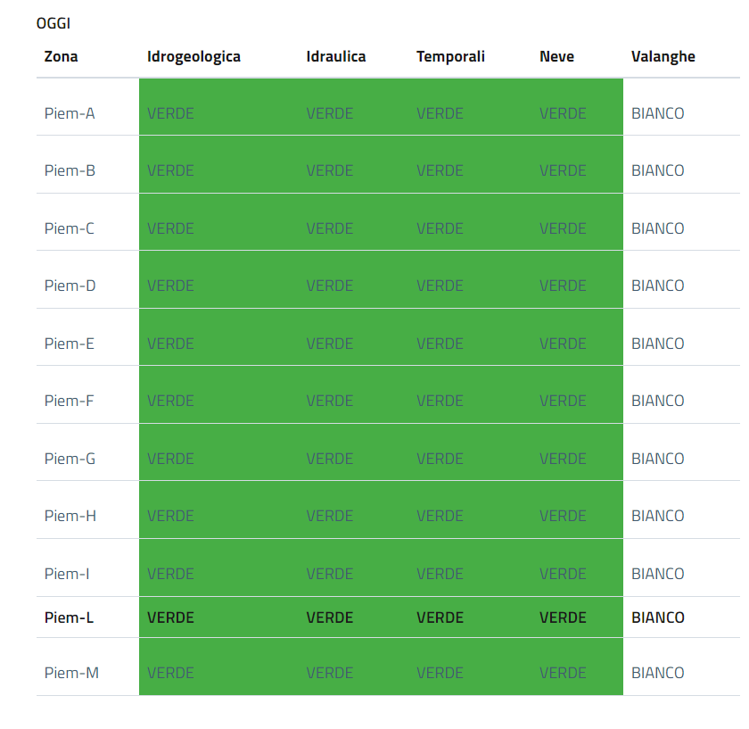The height and width of the screenshot is (729, 749).
Task: Click Piem-E Neve VERDE cell
Action: coord(563,344)
